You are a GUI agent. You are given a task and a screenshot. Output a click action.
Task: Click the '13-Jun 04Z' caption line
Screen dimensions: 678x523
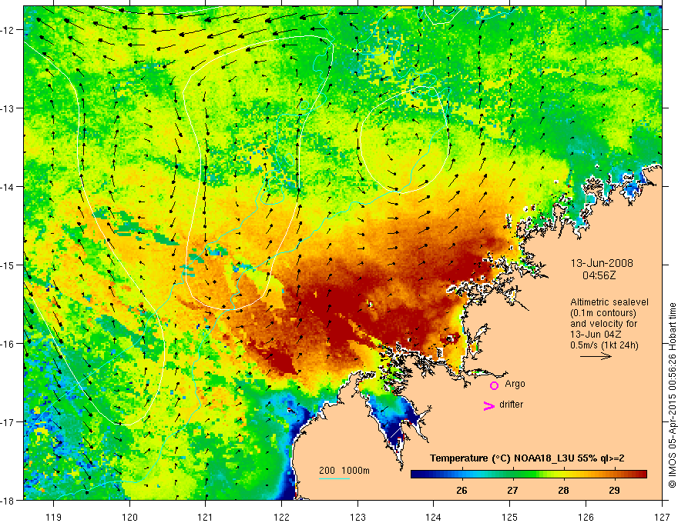coord(597,335)
